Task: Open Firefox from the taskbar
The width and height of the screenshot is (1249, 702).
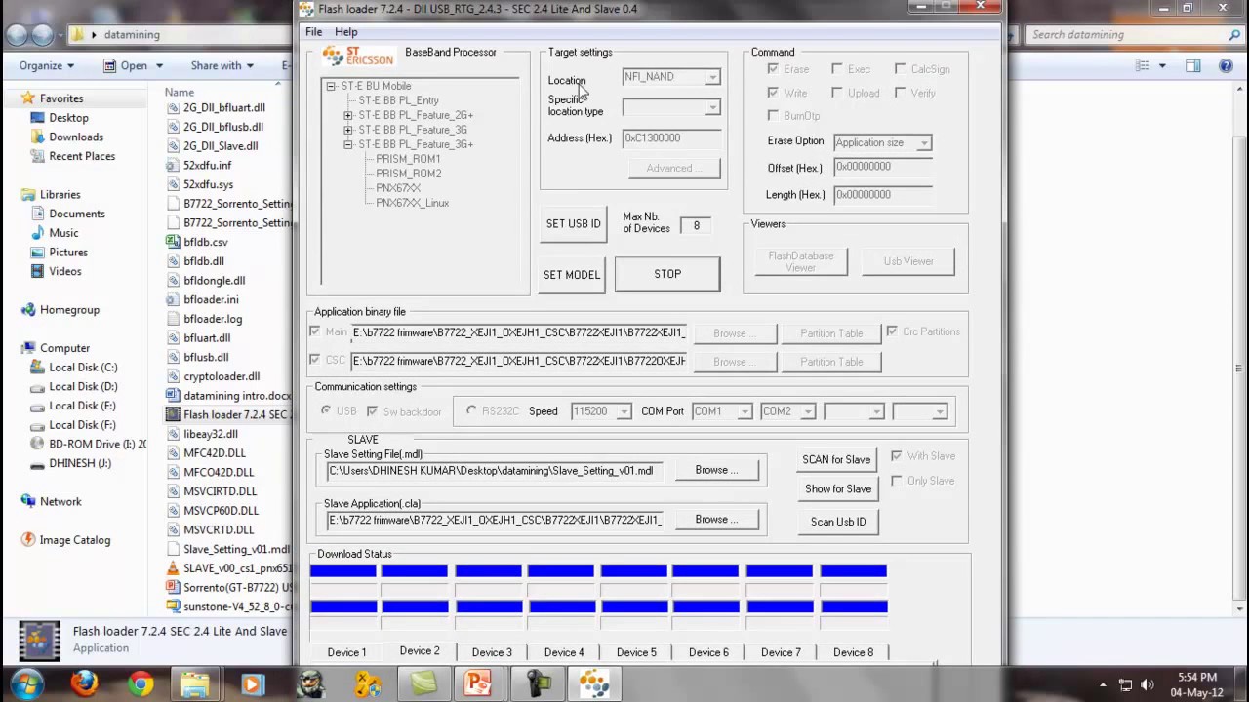Action: [x=84, y=684]
